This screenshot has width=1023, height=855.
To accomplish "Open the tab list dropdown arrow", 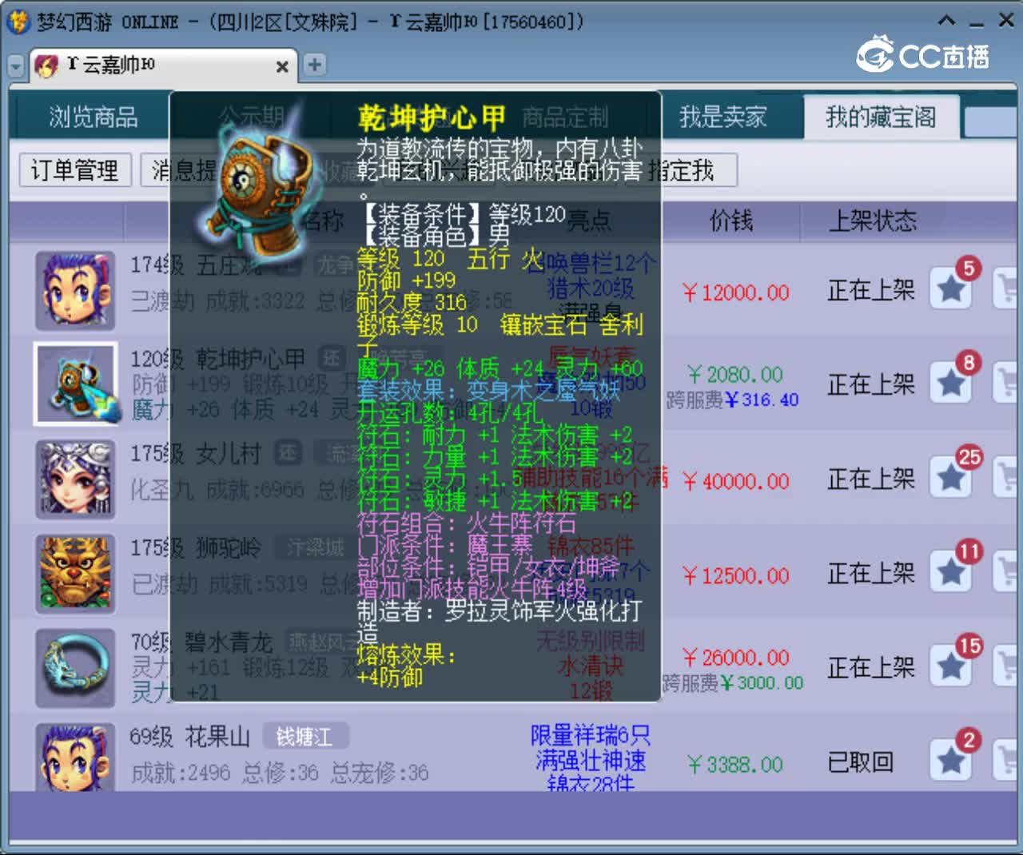I will click(16, 66).
